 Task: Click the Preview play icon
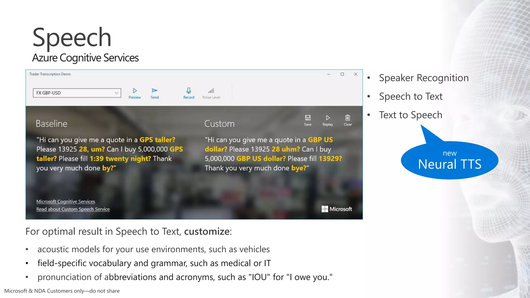tap(135, 91)
